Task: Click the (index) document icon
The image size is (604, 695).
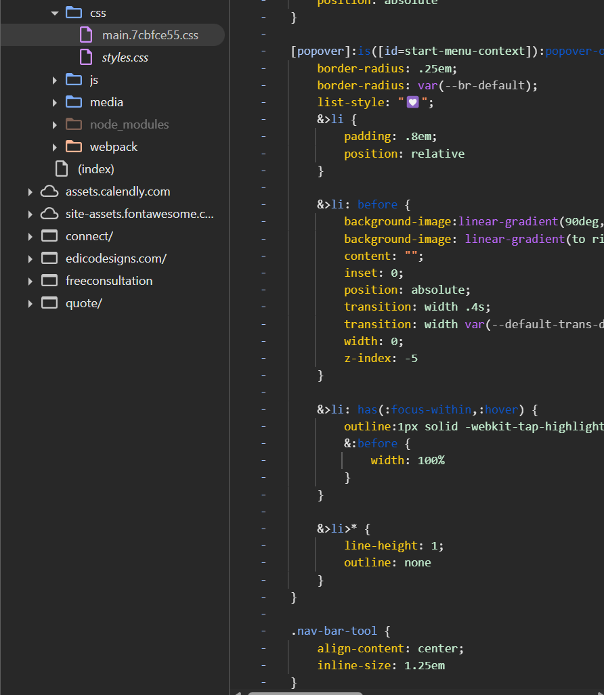Action: point(62,169)
